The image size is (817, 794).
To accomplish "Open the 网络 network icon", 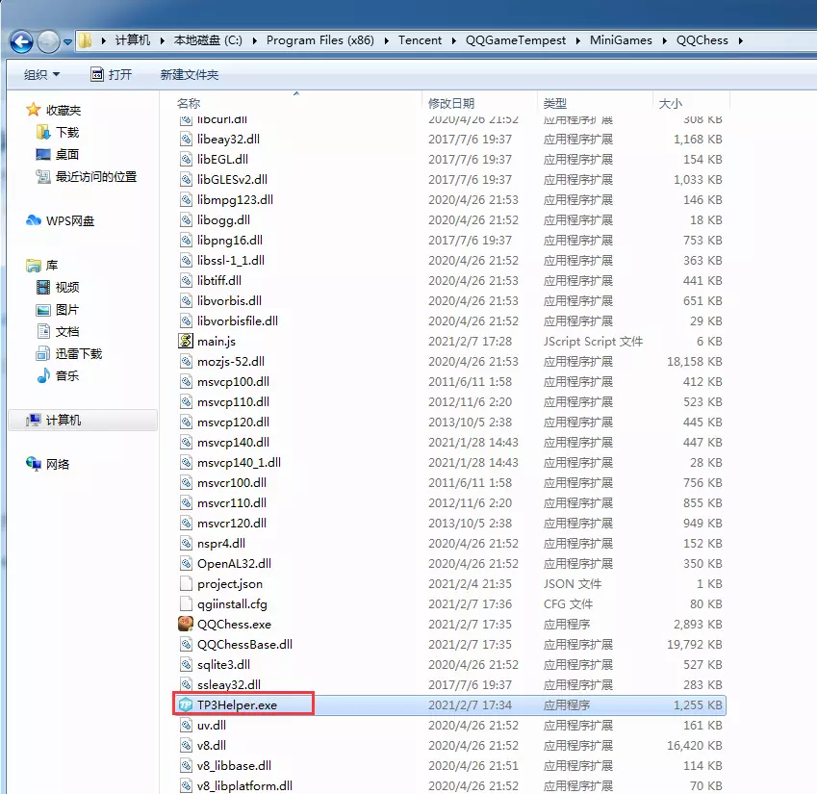I will [x=34, y=464].
